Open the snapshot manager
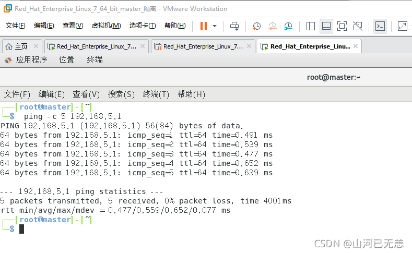Screen dimensions: 412x253 tap(288, 26)
